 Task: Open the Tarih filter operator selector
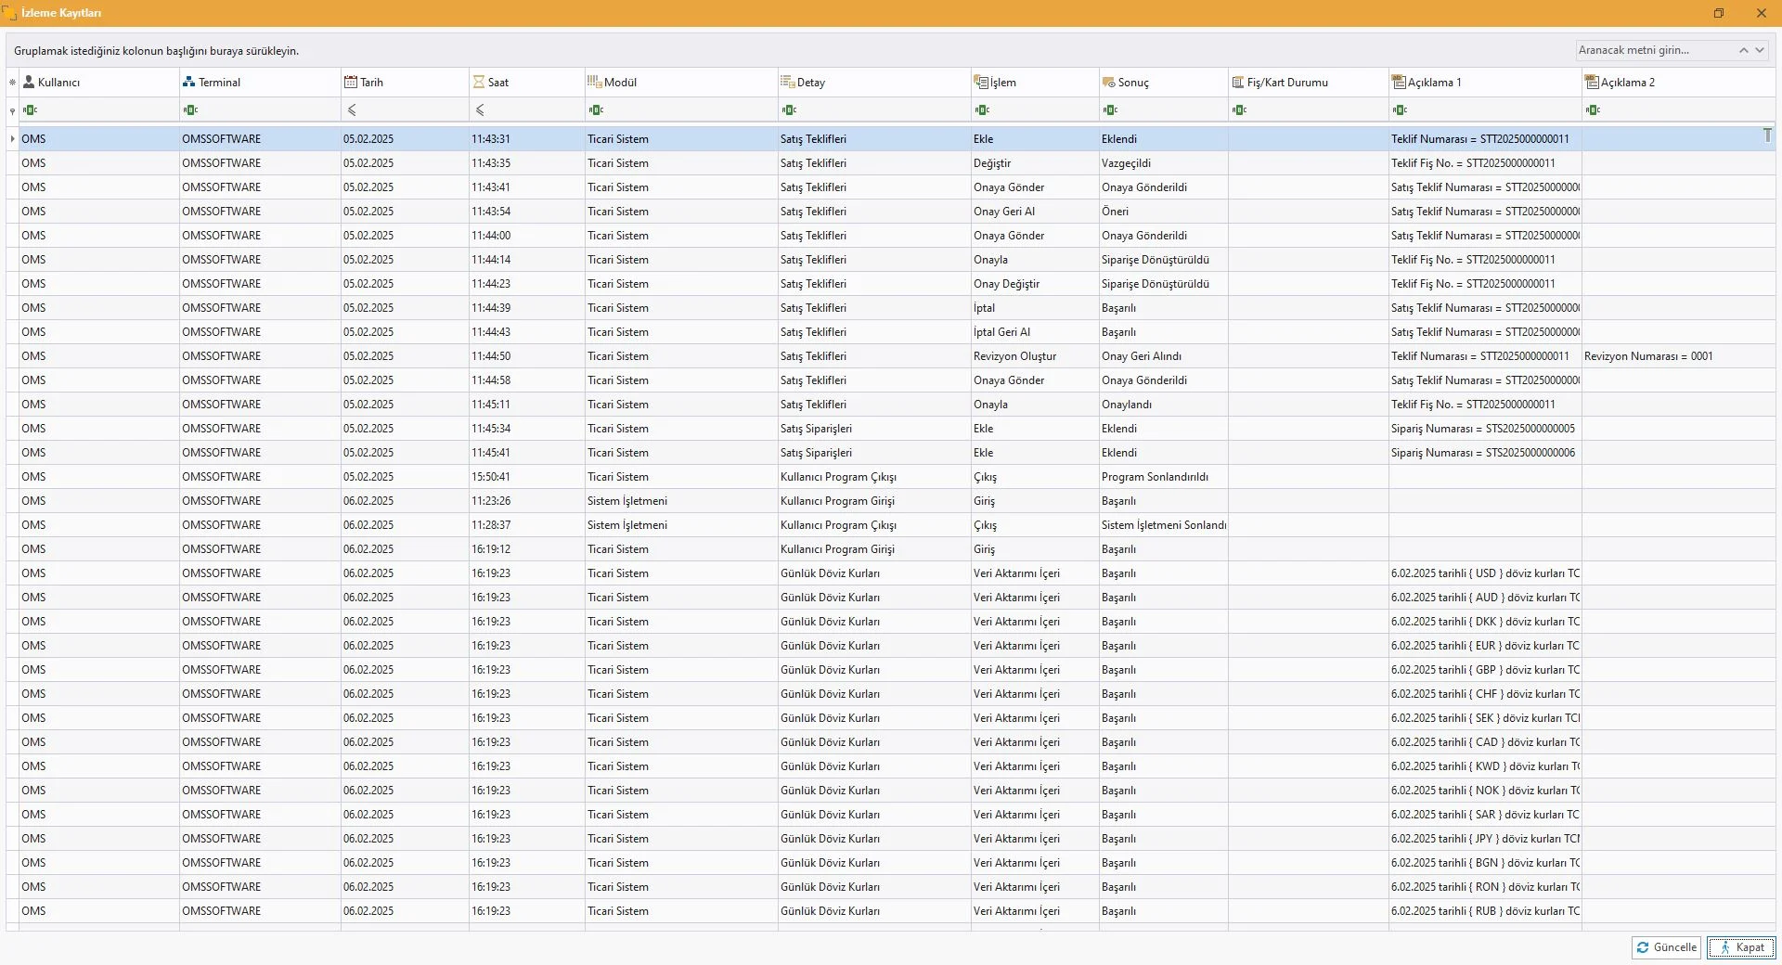[x=352, y=109]
